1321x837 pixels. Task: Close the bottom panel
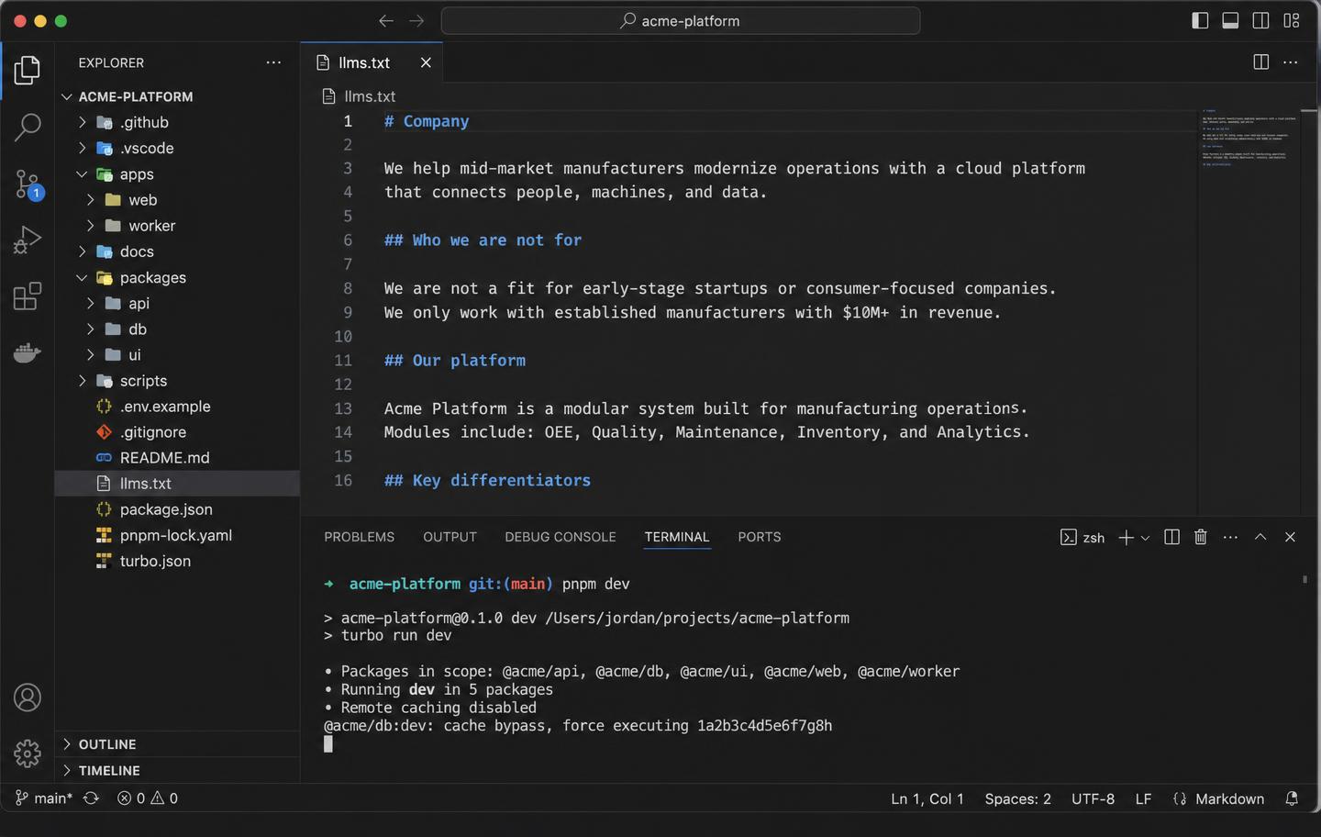pos(1290,537)
